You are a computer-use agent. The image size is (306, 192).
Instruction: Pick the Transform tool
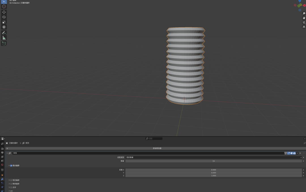4,27
